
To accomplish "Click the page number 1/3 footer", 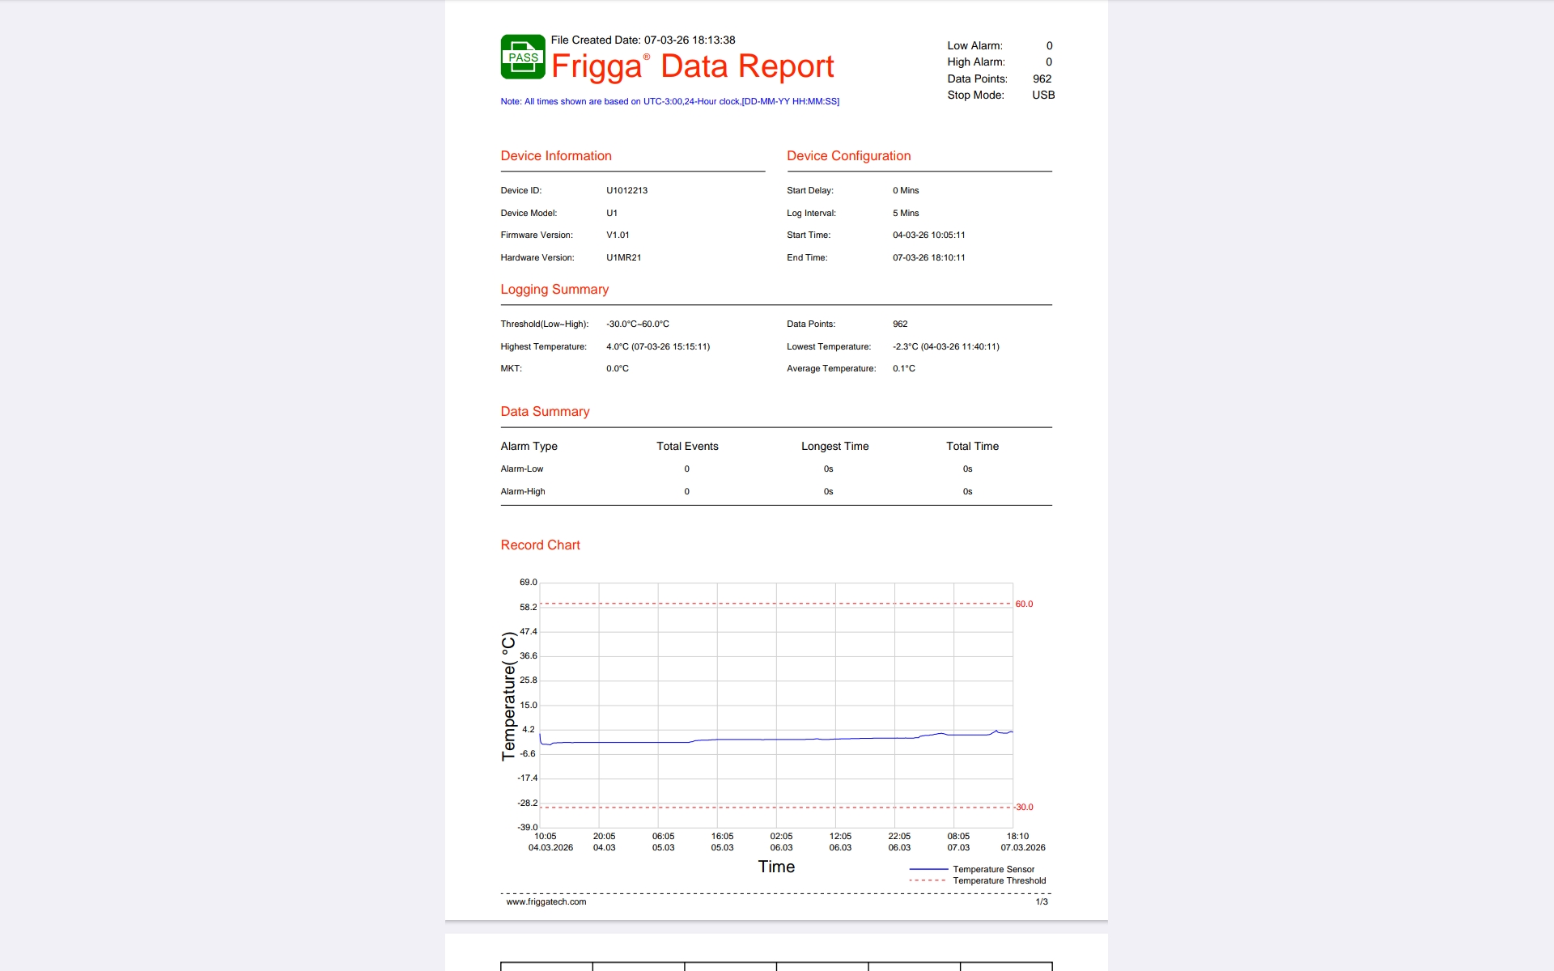I will click(x=1041, y=901).
